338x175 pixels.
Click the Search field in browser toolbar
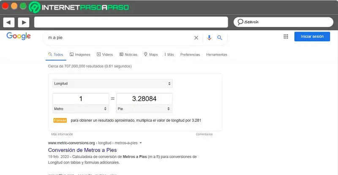[x=283, y=22]
